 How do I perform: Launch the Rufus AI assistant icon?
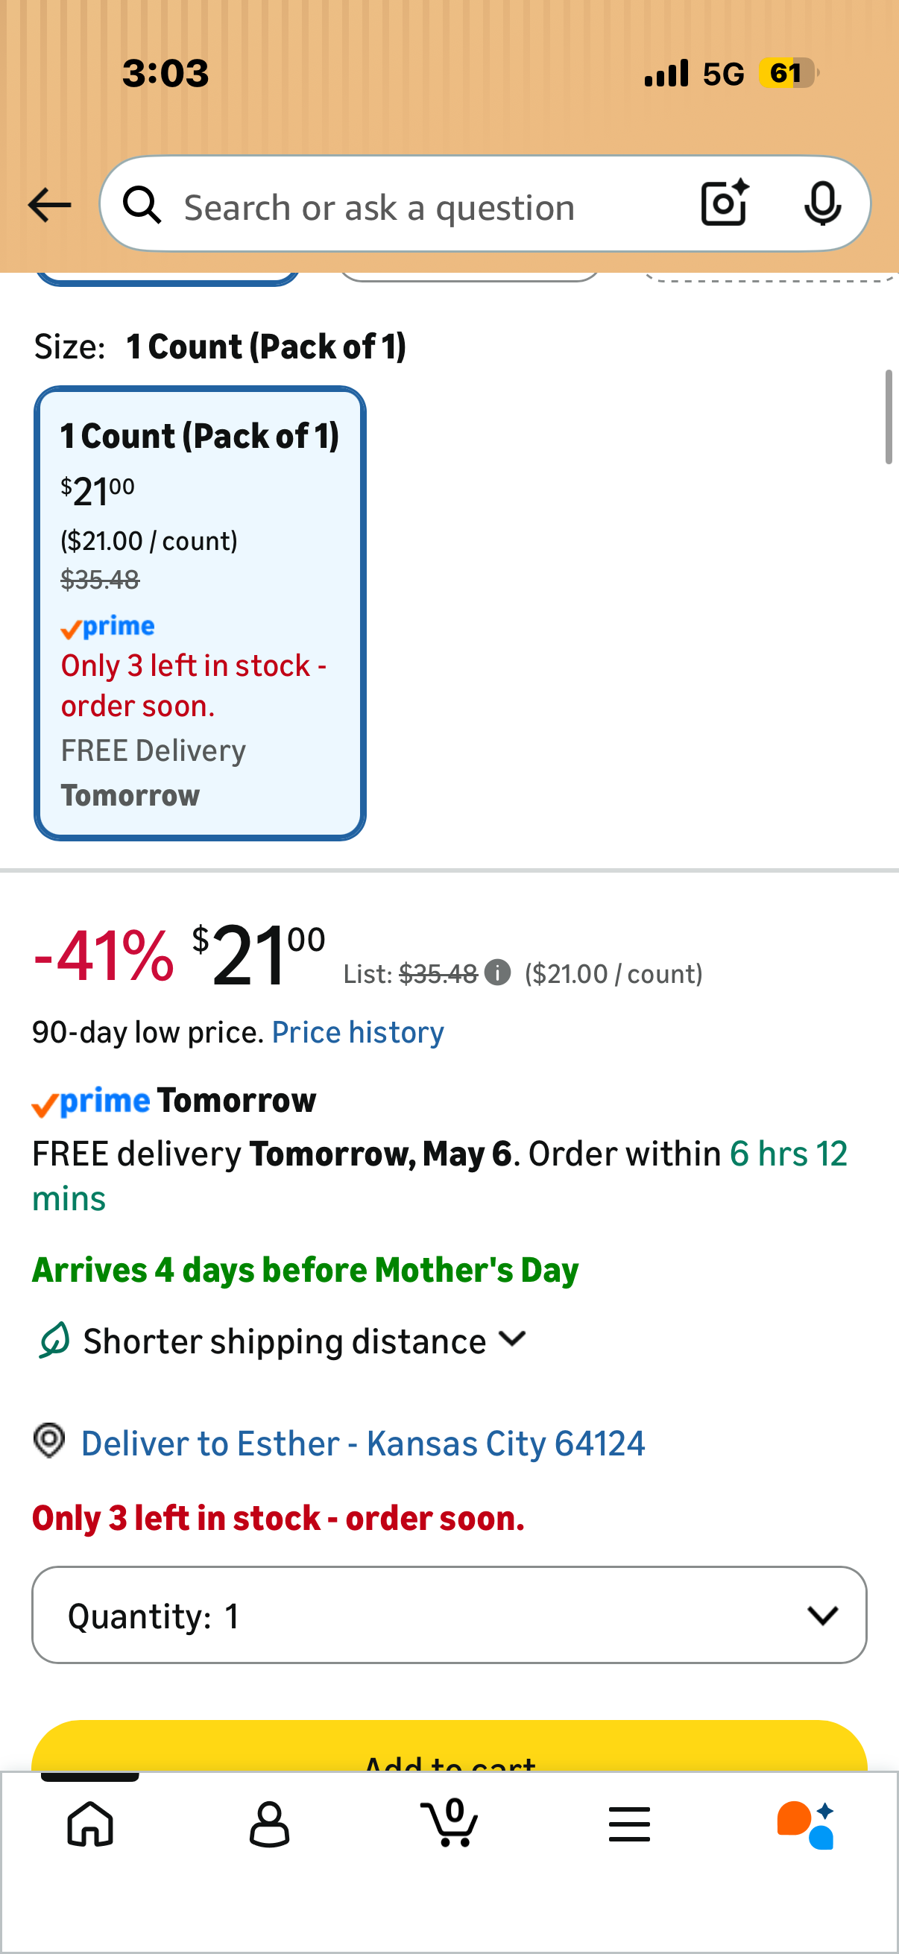(807, 1824)
